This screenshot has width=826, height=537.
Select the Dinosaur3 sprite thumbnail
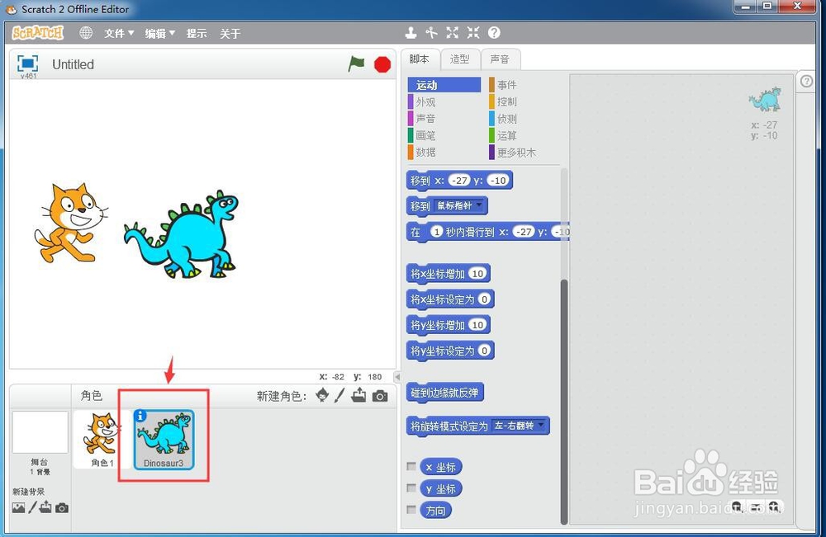[164, 440]
